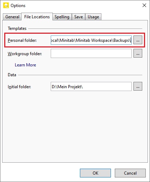The height and width of the screenshot is (182, 150).
Task: Click the Options title bar text
Action: pos(18,6)
